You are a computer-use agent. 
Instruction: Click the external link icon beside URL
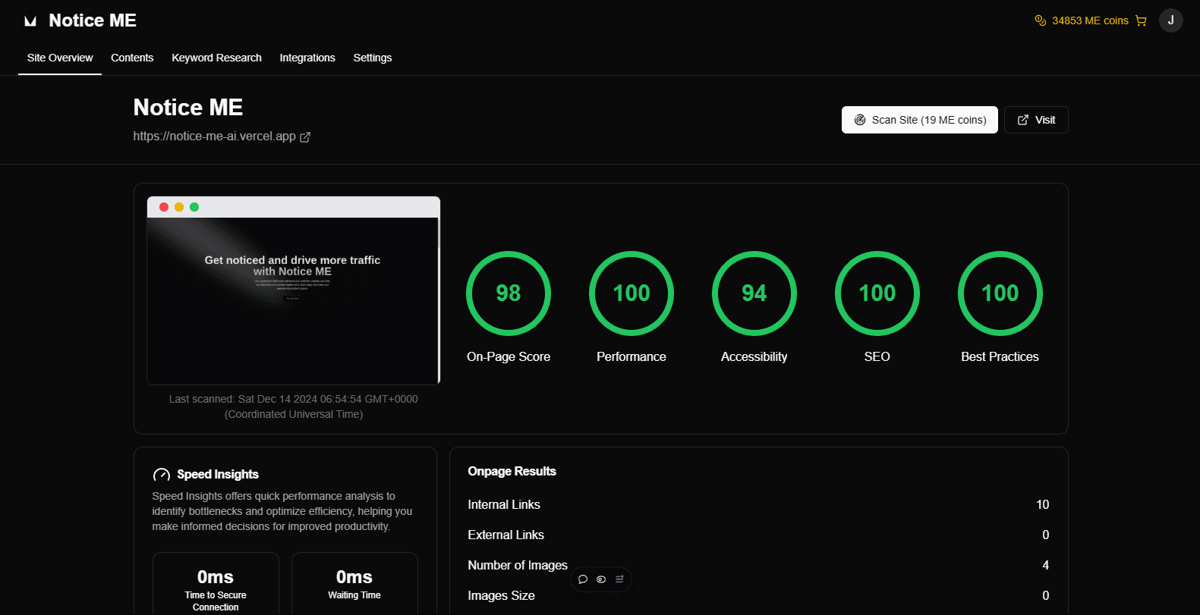click(x=305, y=137)
